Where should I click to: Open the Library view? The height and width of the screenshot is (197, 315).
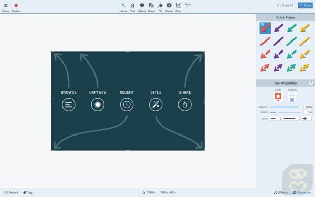point(6,7)
